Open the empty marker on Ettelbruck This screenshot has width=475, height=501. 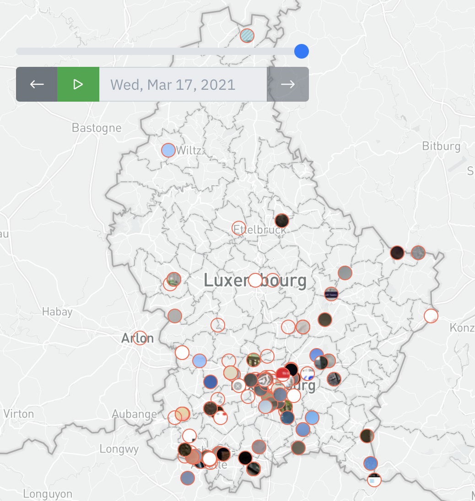click(x=238, y=228)
